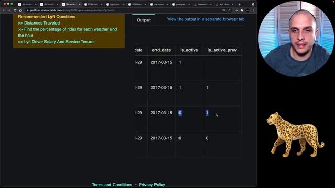Open the Privacy Policy link
This screenshot has height=188, width=335.
coord(152,185)
